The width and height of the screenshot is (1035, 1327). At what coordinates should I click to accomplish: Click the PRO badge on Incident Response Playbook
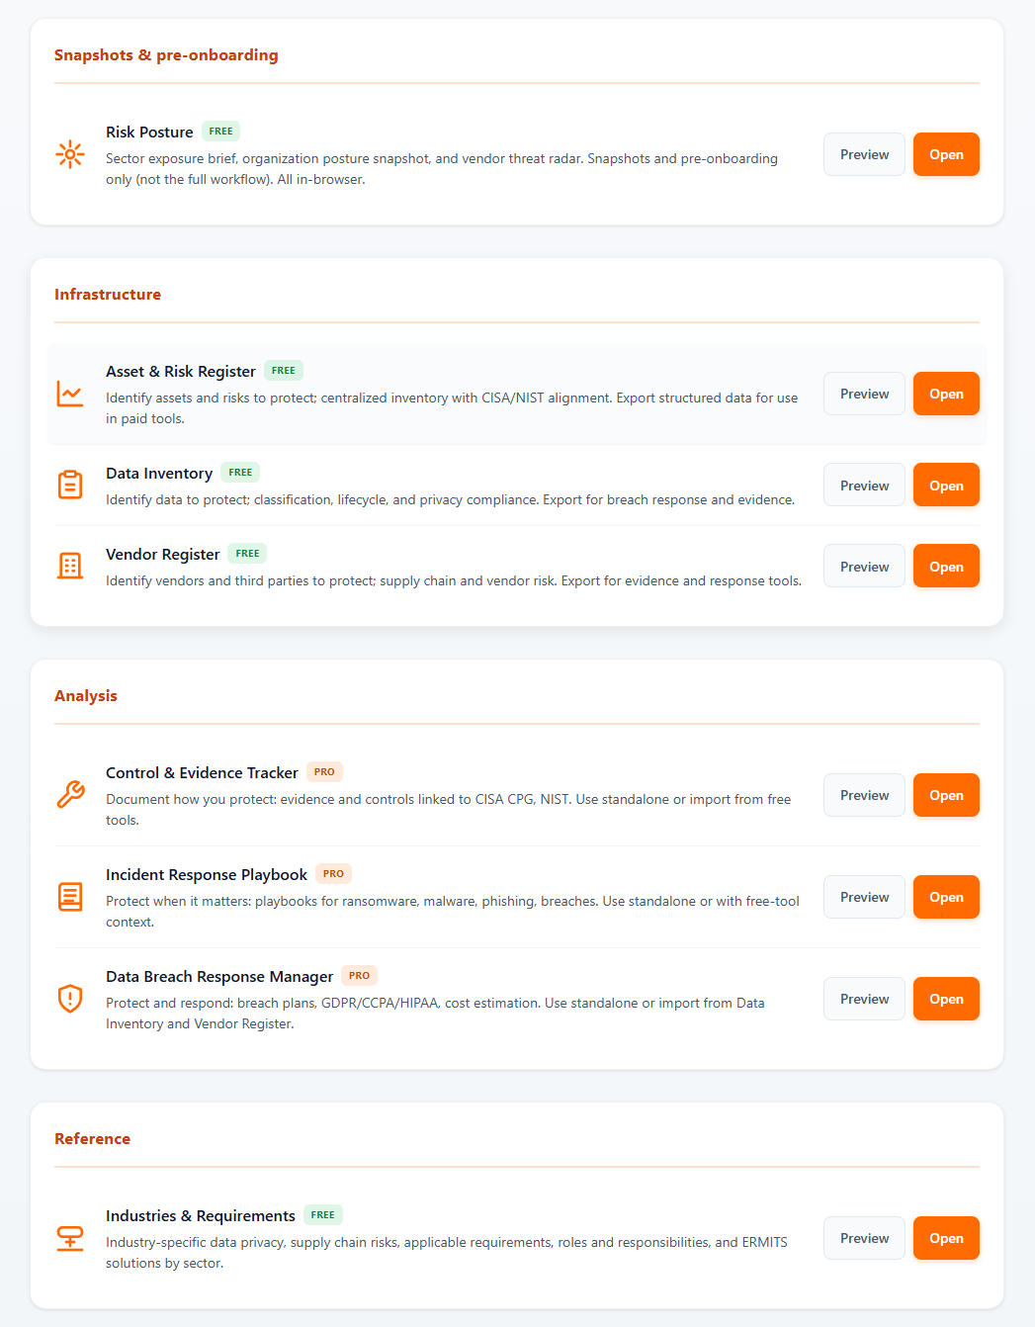333,873
